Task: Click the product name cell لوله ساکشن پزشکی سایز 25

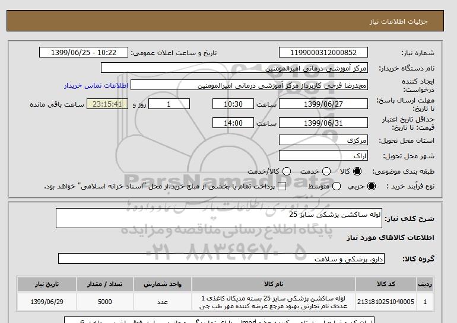Action: (274, 302)
